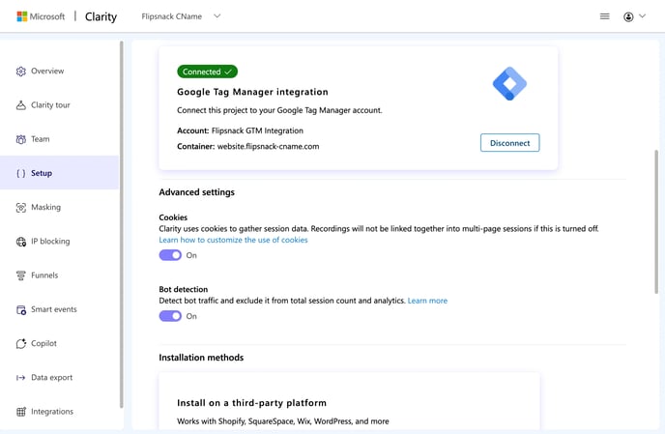Screen dimensions: 665x434
Task: Select Setup in the sidebar
Action: pyautogui.click(x=59, y=173)
